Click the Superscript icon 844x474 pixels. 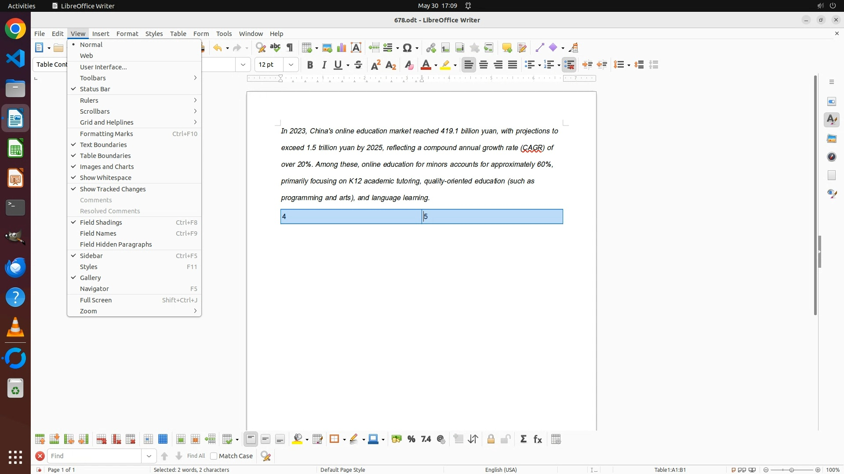click(376, 65)
